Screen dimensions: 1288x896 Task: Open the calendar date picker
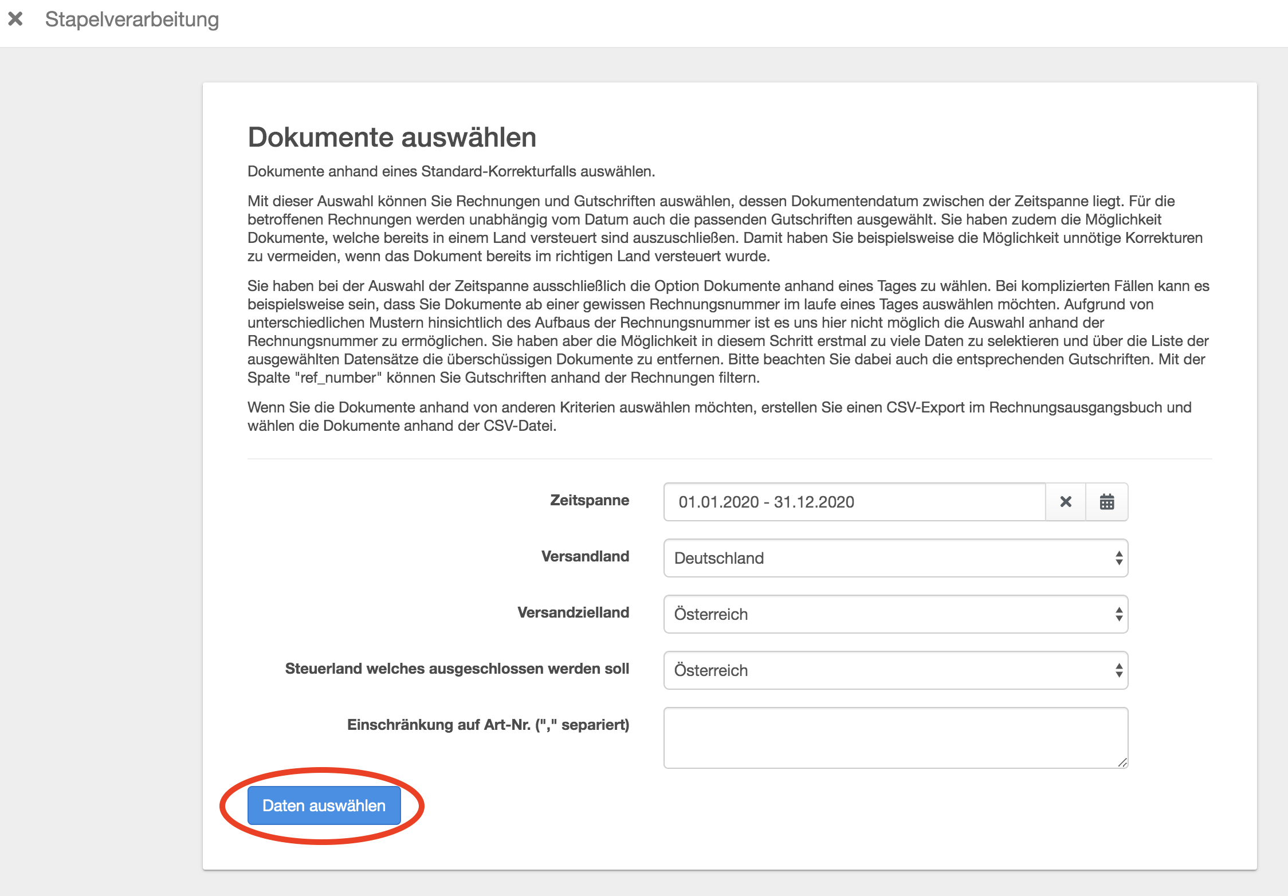(x=1107, y=502)
